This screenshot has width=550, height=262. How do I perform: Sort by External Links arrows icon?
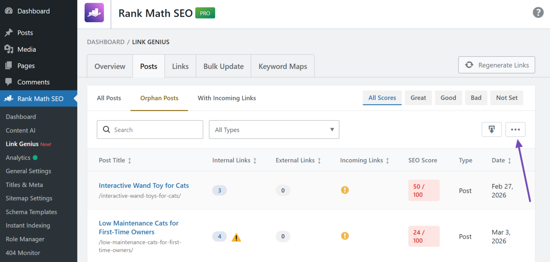319,160
